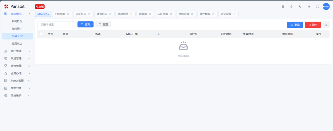Close the 认证设置 tab
The height and width of the screenshot is (131, 333).
click(x=234, y=14)
